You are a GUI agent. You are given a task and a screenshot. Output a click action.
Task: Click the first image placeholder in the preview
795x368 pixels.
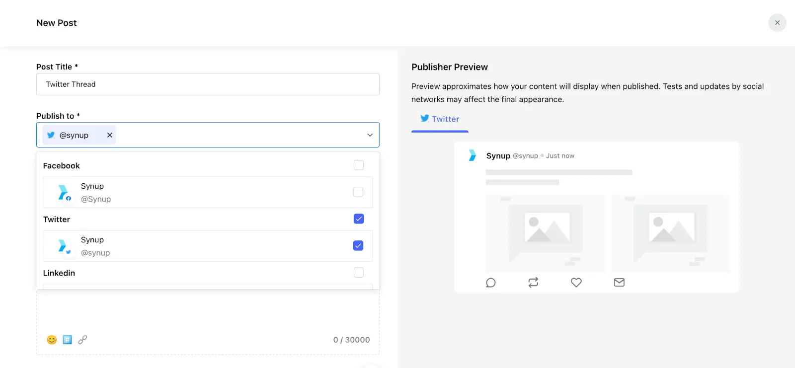pos(546,233)
